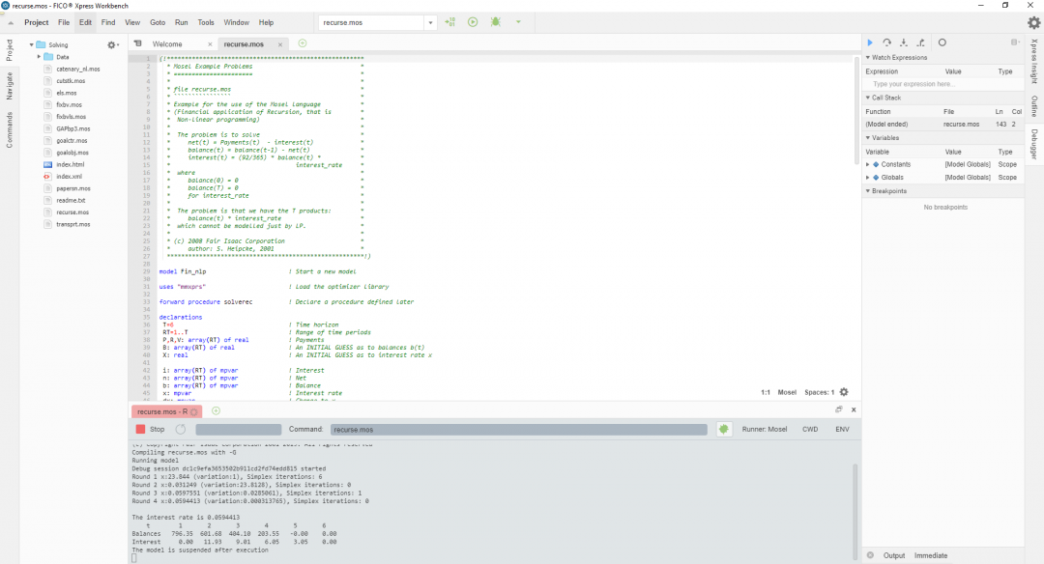Click the green Debug bug icon
This screenshot has width=1044, height=564.
pyautogui.click(x=496, y=22)
